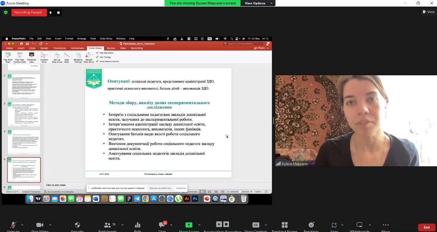Click the green Share Screen icon

(x=189, y=225)
